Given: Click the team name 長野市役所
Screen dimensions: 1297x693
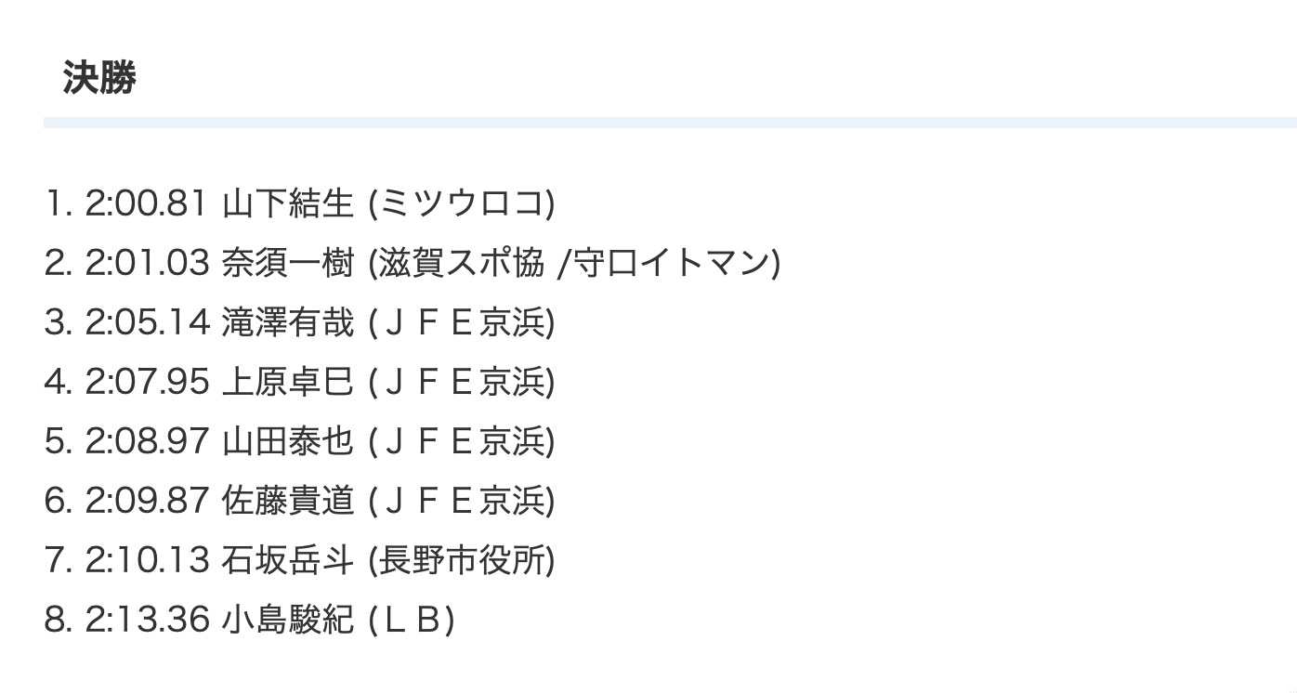Looking at the screenshot, I should pyautogui.click(x=462, y=561).
